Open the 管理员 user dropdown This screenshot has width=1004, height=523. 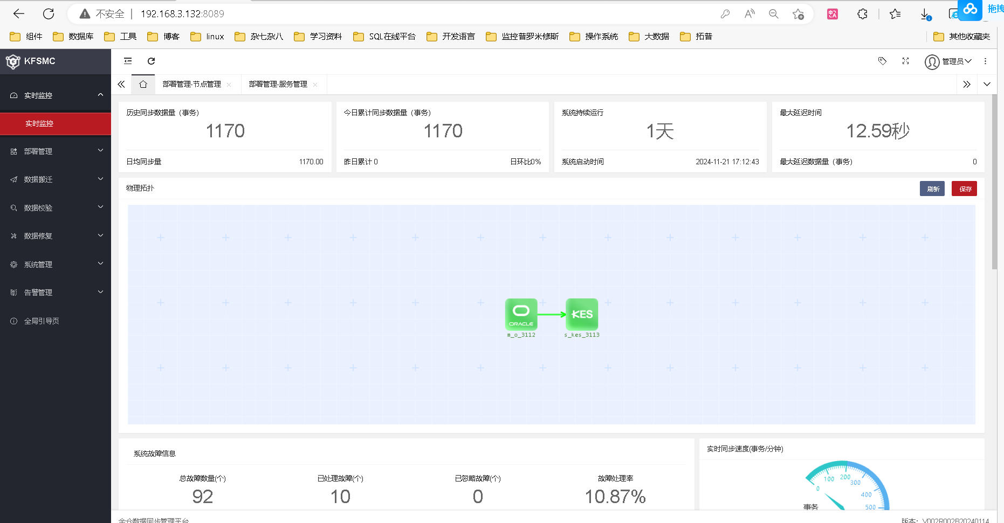pyautogui.click(x=948, y=61)
